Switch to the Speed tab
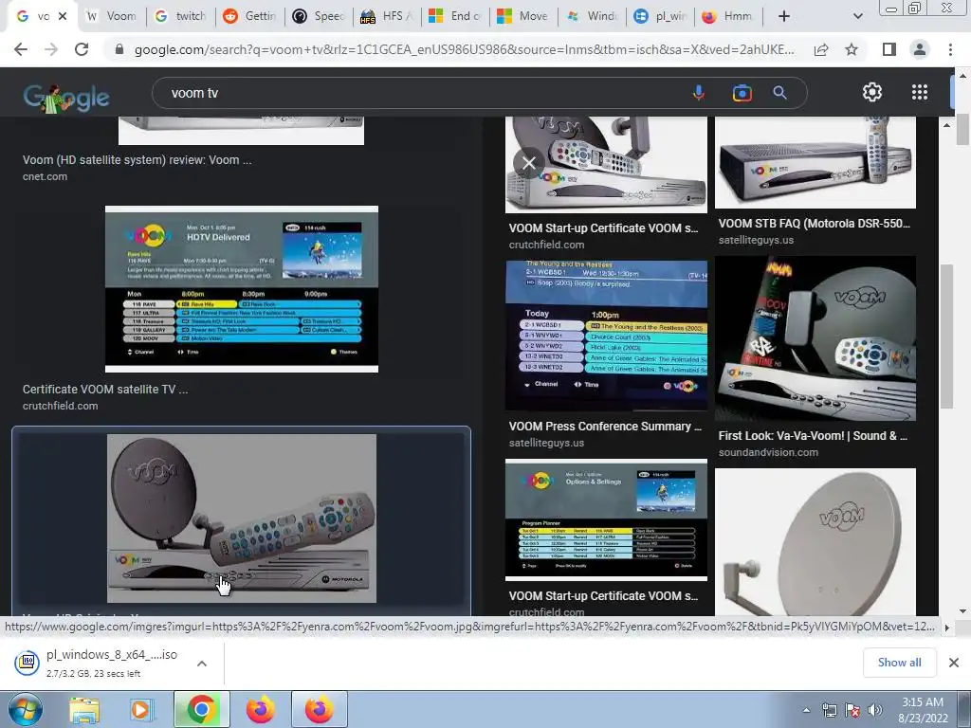The image size is (971, 728). coord(319,16)
